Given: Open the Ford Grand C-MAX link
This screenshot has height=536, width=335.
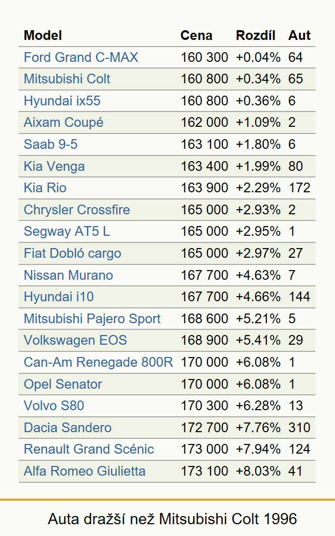Looking at the screenshot, I should (81, 57).
